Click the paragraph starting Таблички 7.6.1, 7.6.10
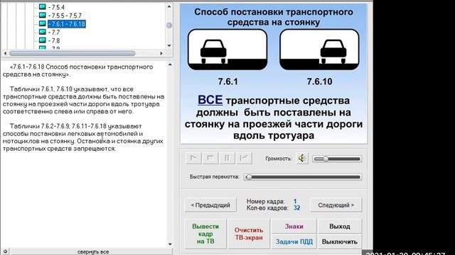 tap(84, 100)
